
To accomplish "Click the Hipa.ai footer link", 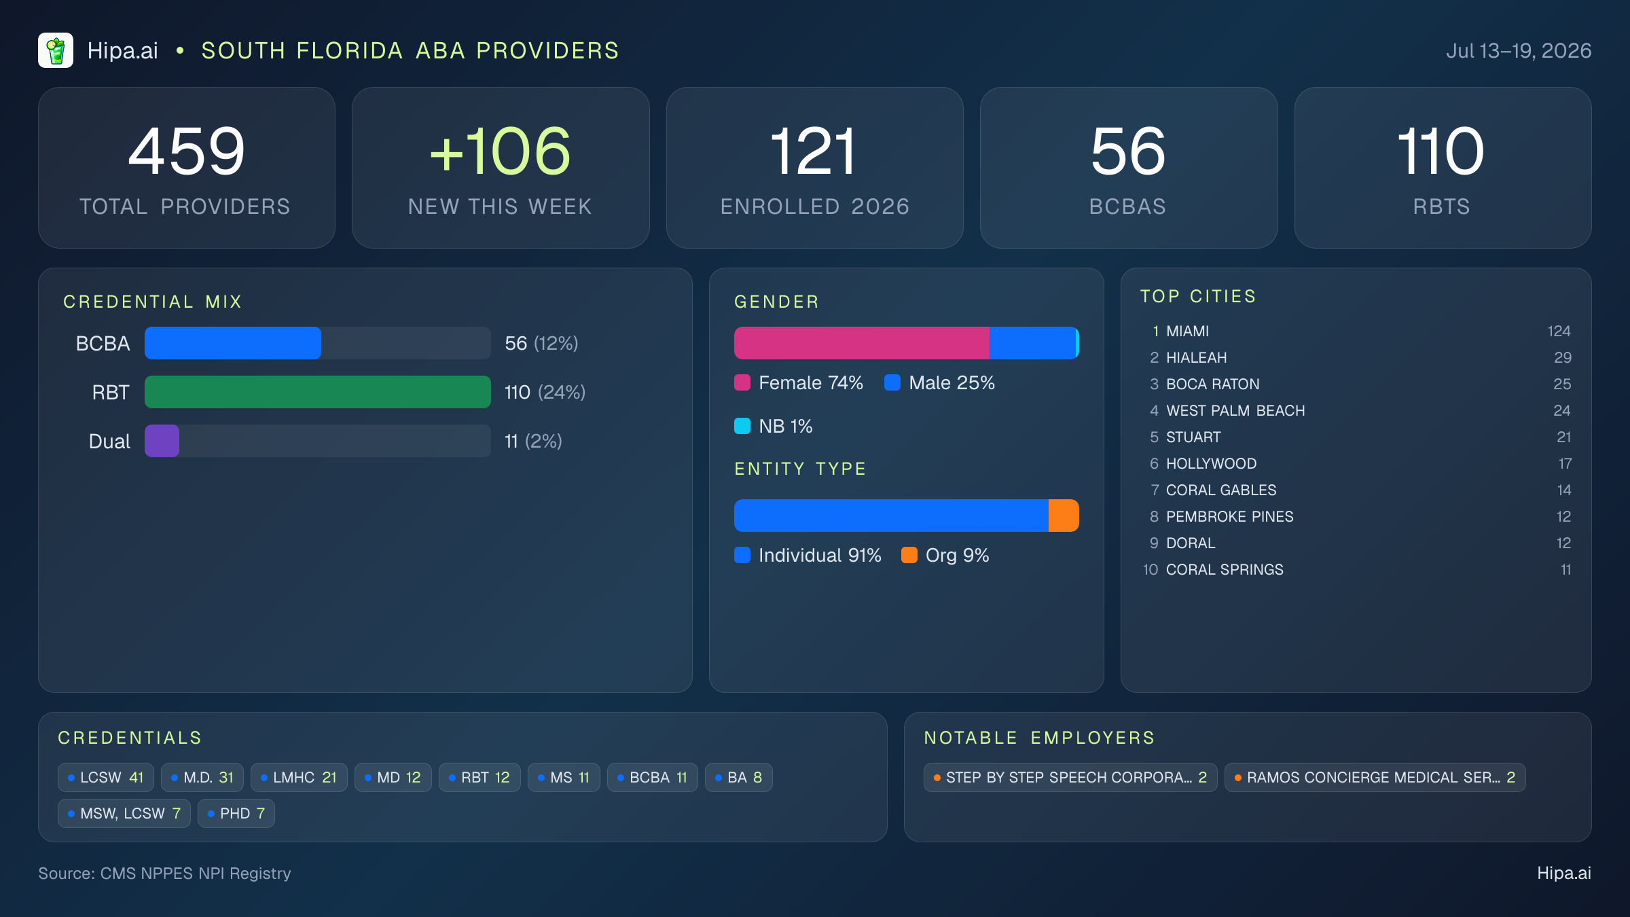I will point(1564,873).
